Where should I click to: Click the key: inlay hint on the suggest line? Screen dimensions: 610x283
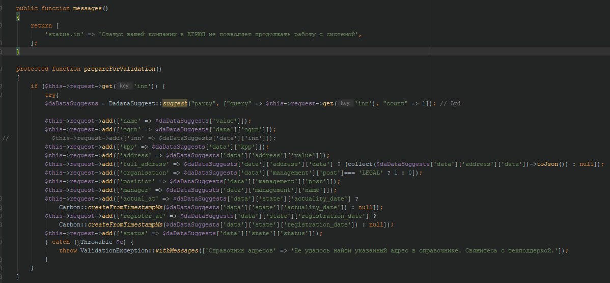345,104
